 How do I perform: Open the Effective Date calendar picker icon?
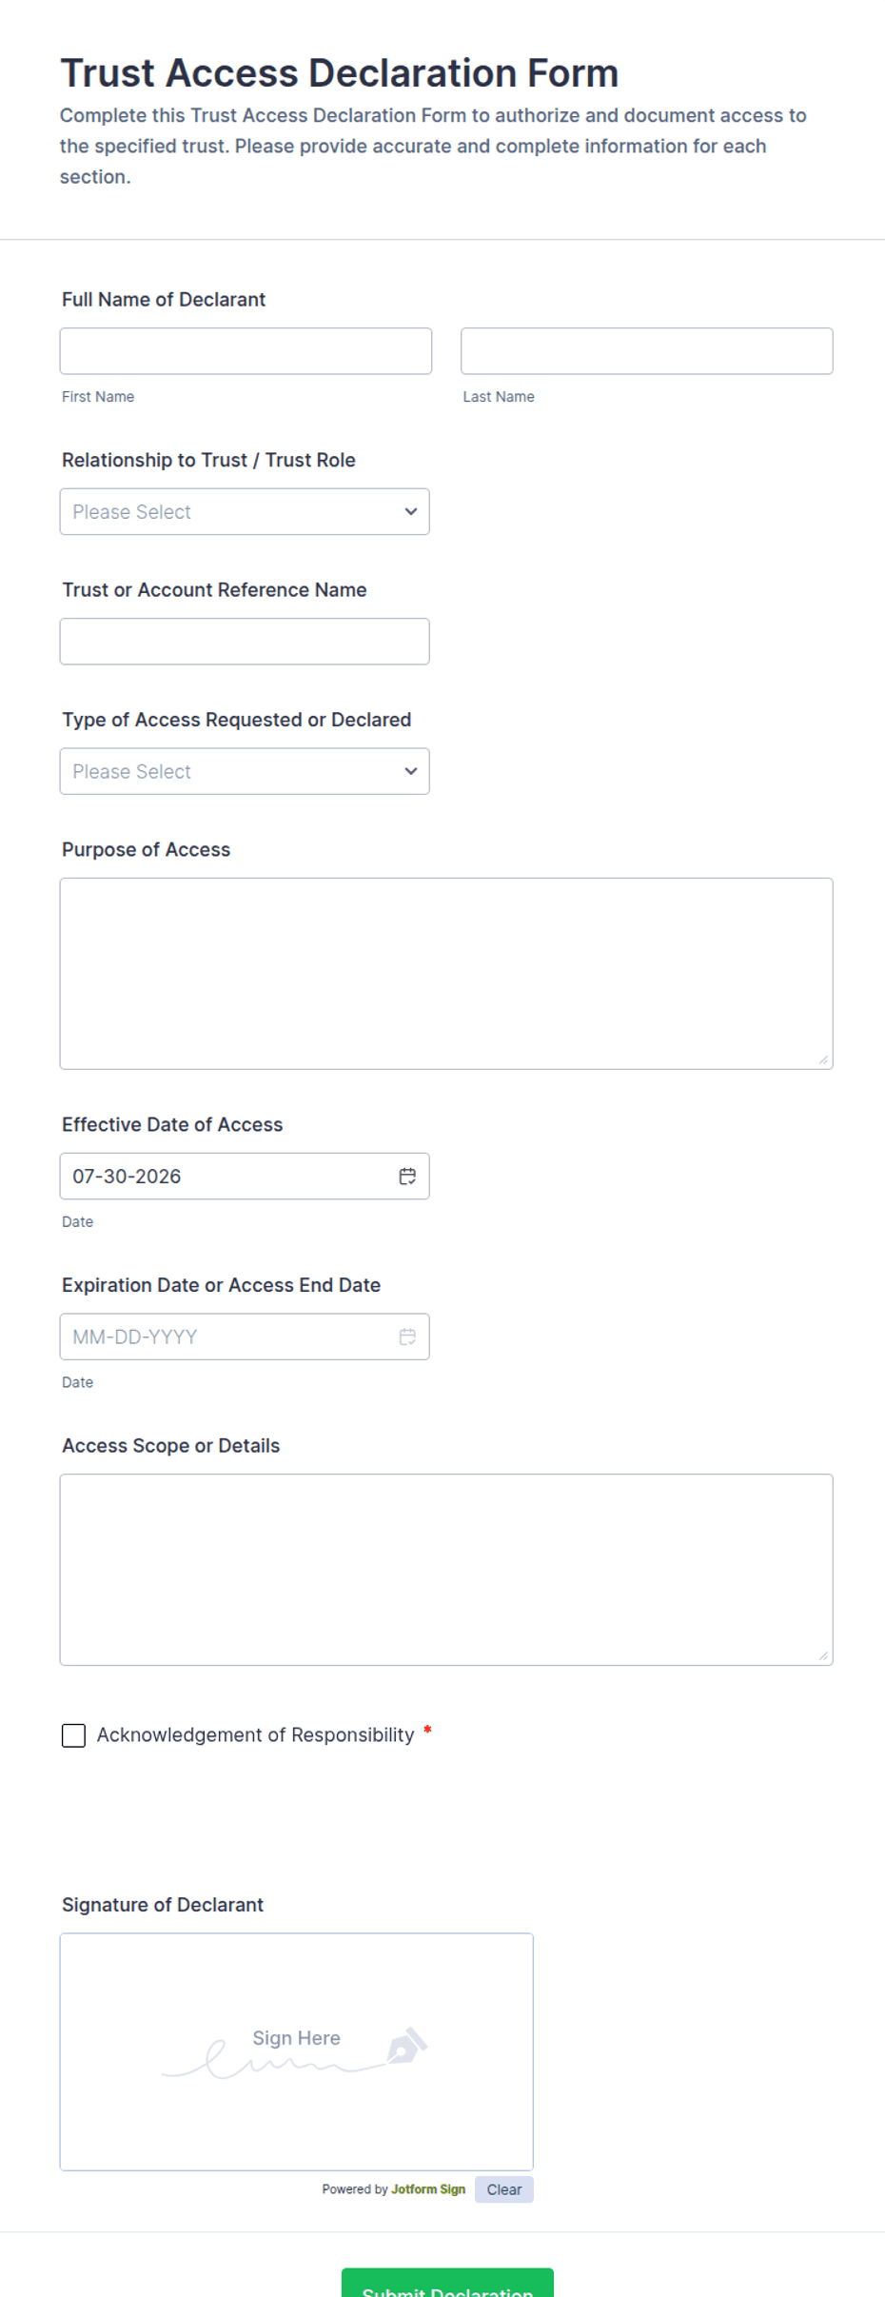coord(407,1177)
